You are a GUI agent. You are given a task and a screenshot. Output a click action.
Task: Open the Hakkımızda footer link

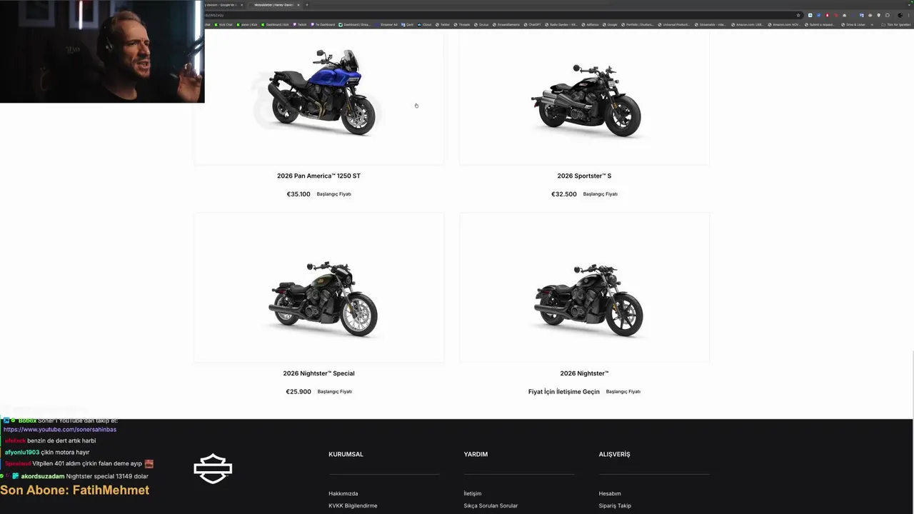343,493
